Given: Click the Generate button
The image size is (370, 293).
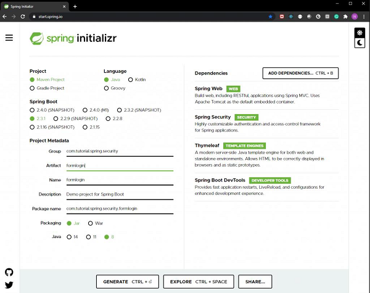Looking at the screenshot, I should tap(128, 281).
